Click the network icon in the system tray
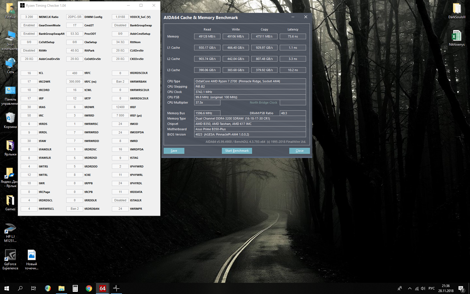Screen dimensions: 470x294 coord(417,288)
